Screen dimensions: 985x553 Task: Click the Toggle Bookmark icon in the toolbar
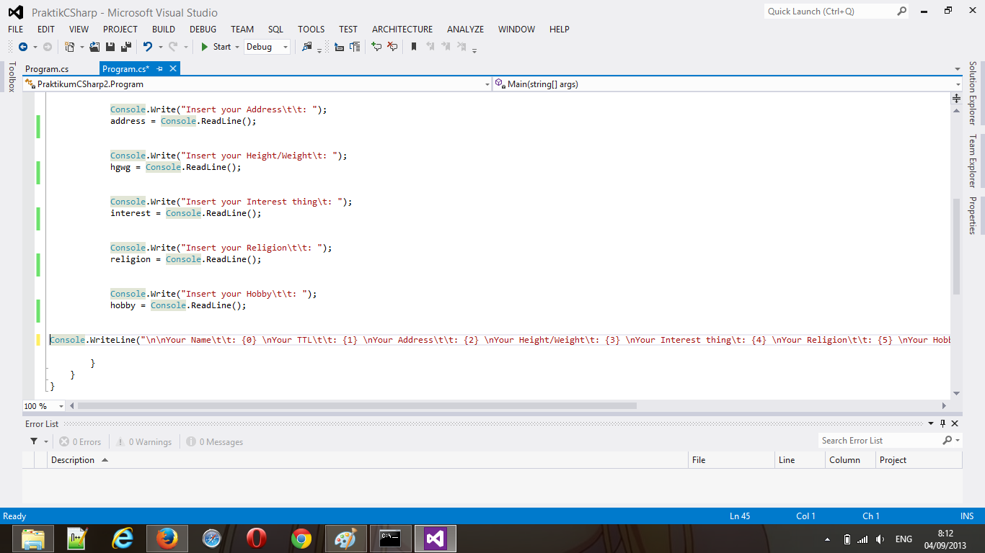pos(412,47)
